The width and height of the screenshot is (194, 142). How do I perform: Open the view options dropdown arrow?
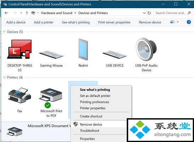[x=178, y=22]
